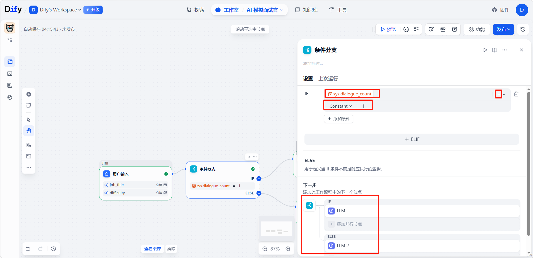
Task: Select the hand pan tool
Action: coord(29,131)
